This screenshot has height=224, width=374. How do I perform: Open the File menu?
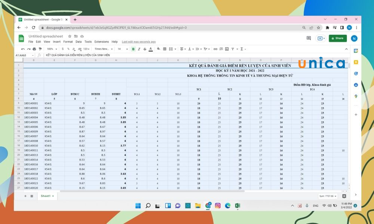pos(31,42)
